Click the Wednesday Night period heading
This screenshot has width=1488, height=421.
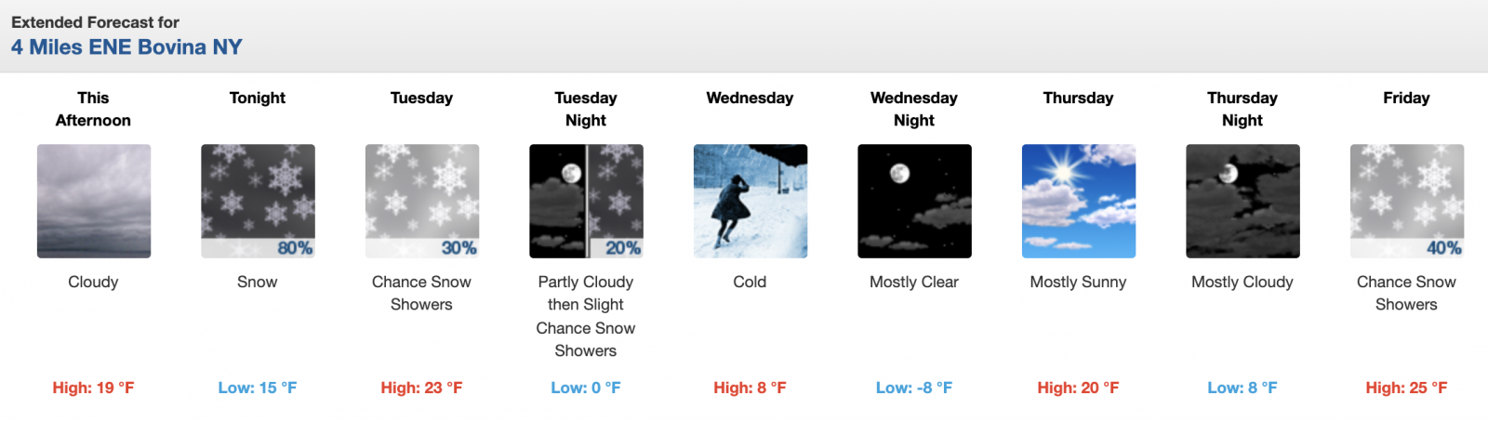coord(914,109)
